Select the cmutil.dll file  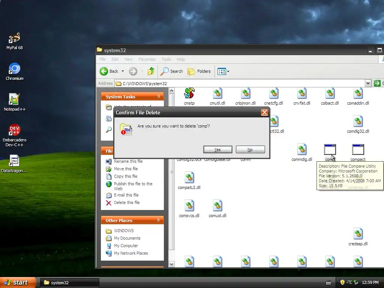coord(217,96)
